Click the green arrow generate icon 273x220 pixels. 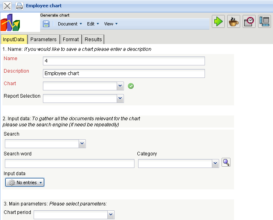point(219,21)
